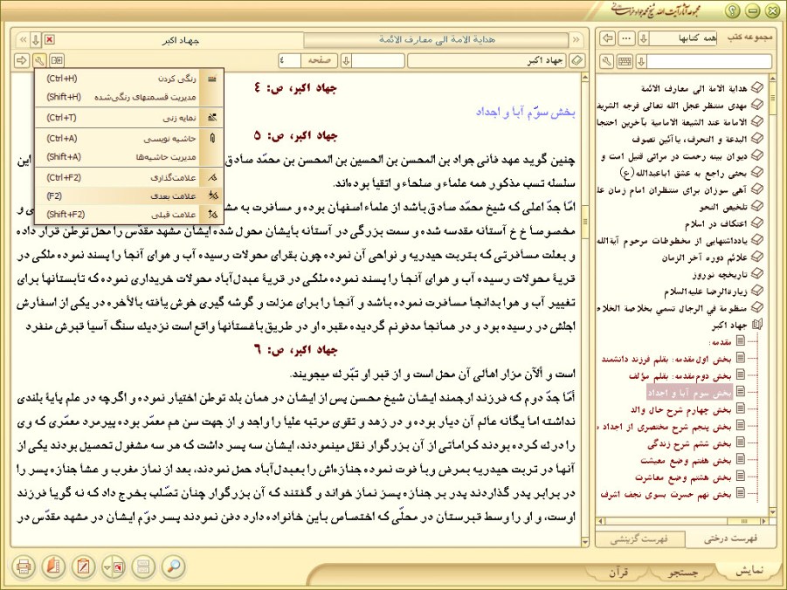The width and height of the screenshot is (787, 590).
Task: Switch to the فهرست درختی tab
Action: [730, 539]
